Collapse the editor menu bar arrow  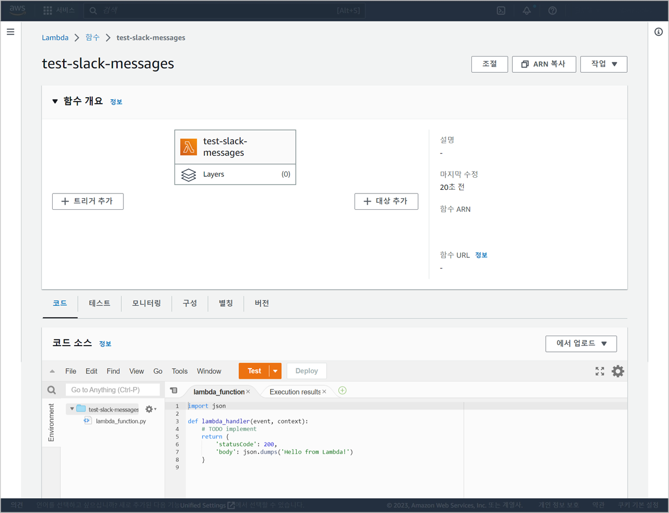[x=52, y=371]
